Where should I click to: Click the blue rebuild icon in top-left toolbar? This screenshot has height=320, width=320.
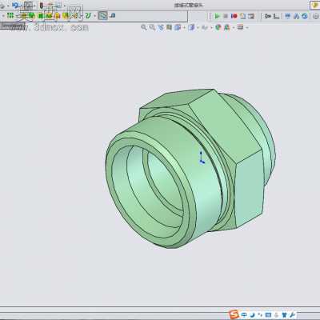pyautogui.click(x=15, y=5)
